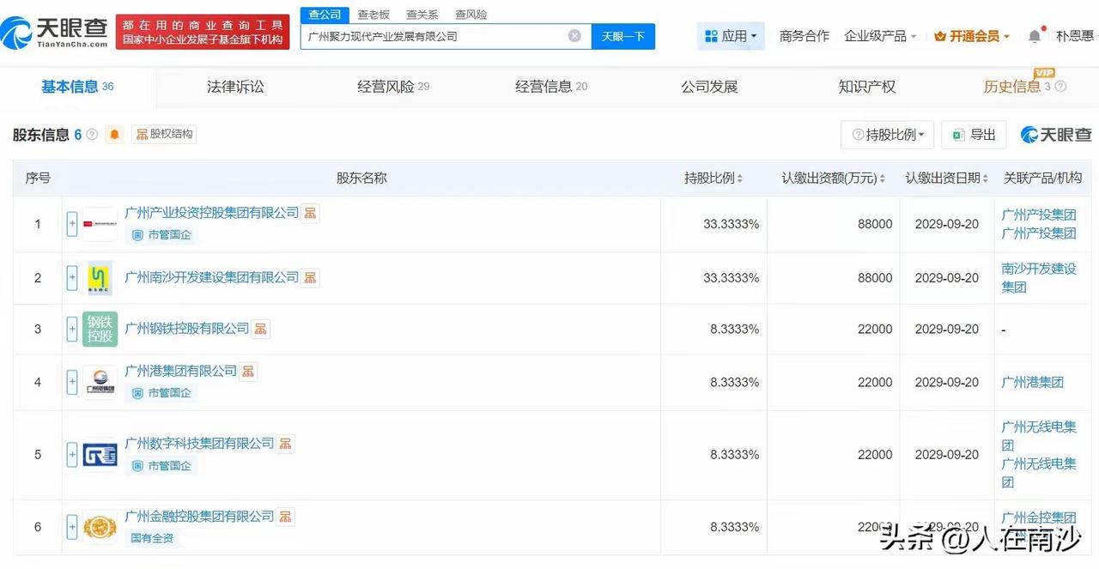
Task: Click the 南沙开发建设集团 NSDC logo
Action: 100,278
